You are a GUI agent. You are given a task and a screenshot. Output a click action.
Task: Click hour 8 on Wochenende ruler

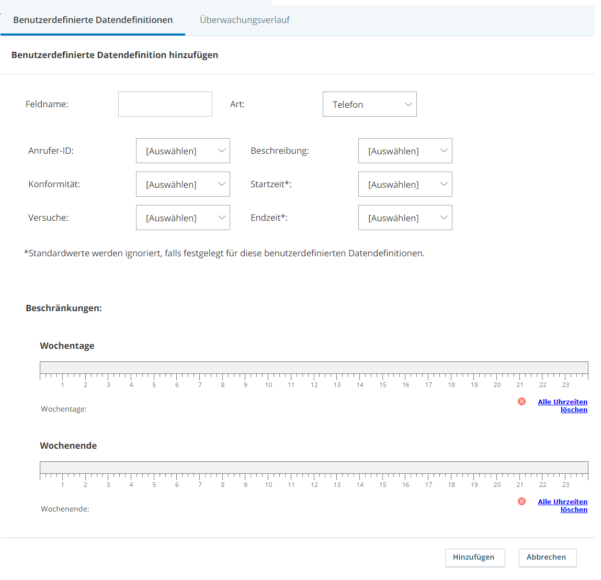click(223, 484)
